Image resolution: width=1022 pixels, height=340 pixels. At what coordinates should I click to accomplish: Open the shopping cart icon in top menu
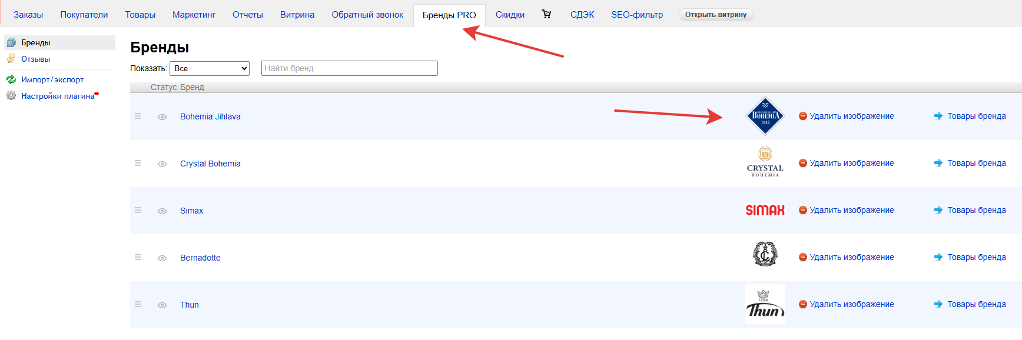pyautogui.click(x=546, y=14)
